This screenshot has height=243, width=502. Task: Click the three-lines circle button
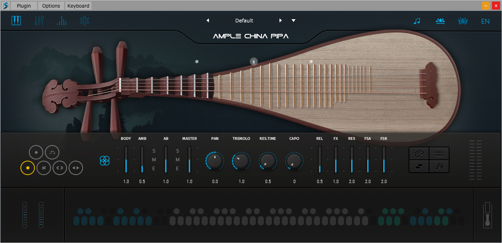[x=44, y=168]
